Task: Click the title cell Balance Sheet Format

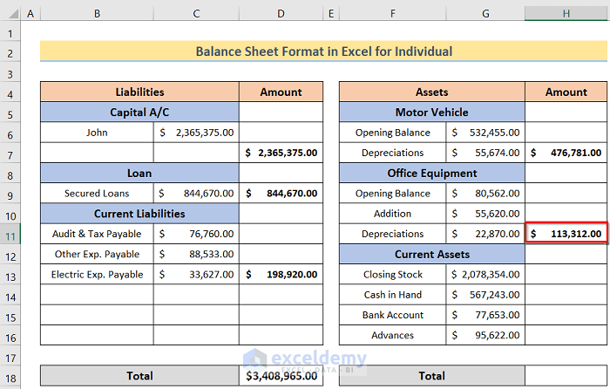Action: pyautogui.click(x=323, y=51)
